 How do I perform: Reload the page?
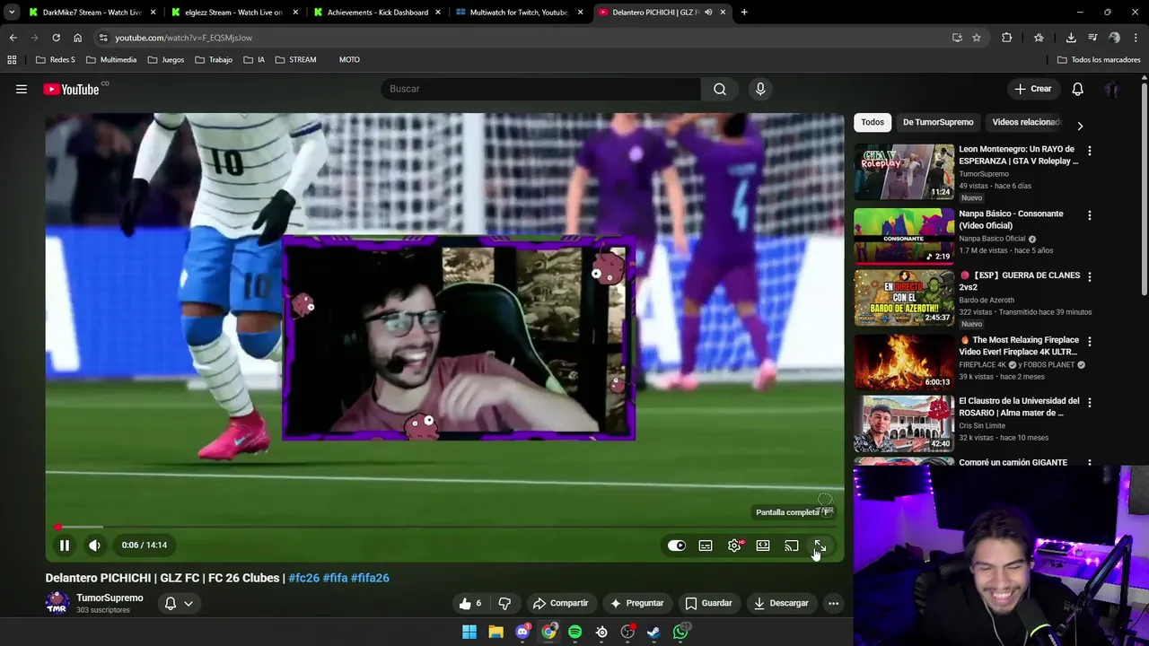[x=56, y=38]
